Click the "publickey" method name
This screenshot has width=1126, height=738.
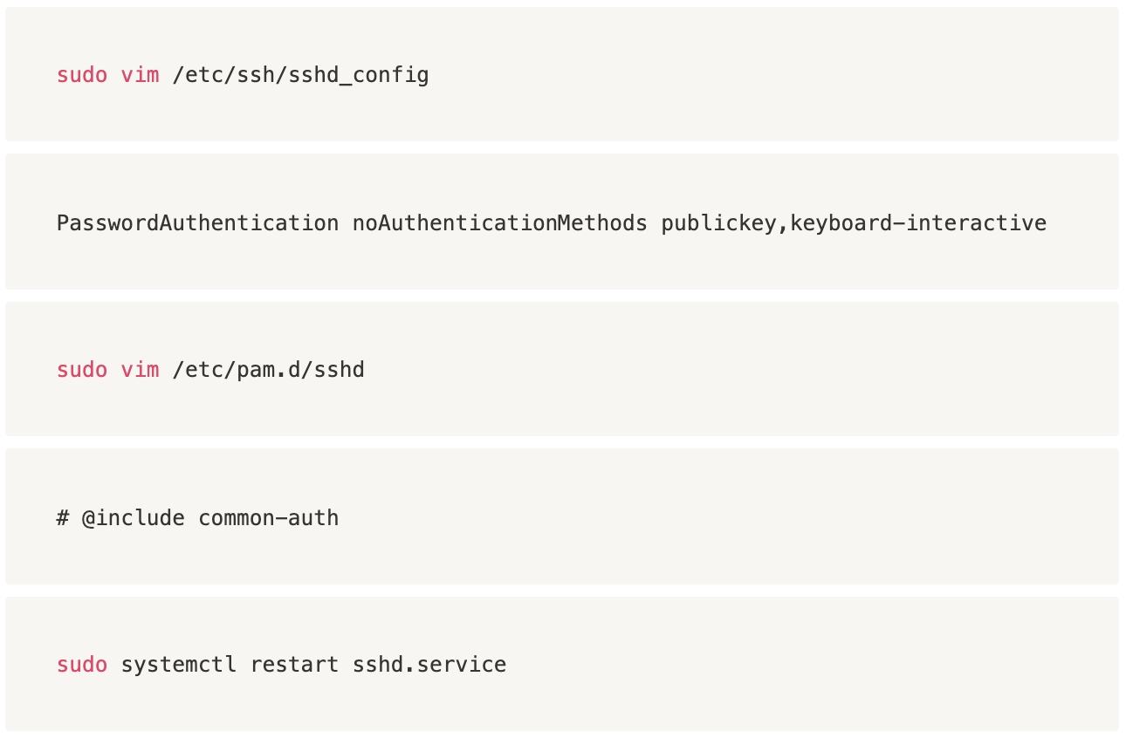[718, 223]
